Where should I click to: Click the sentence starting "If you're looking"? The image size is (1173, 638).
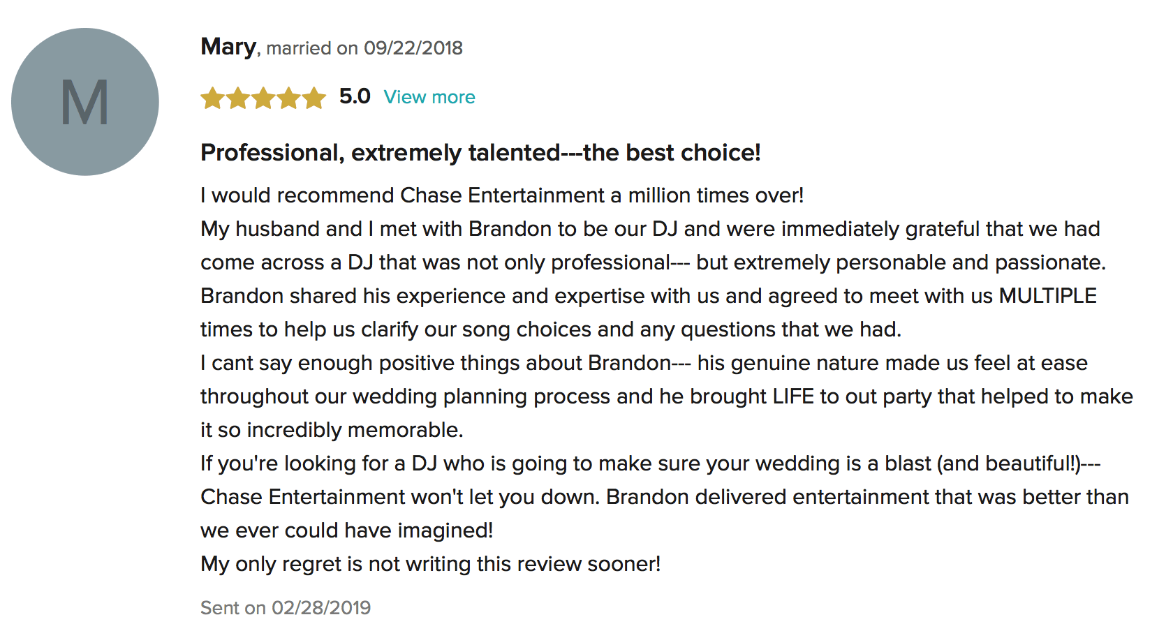tap(650, 463)
